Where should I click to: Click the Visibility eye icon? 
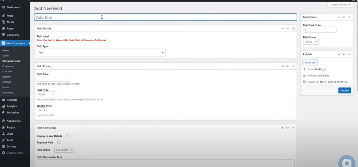click(304, 76)
